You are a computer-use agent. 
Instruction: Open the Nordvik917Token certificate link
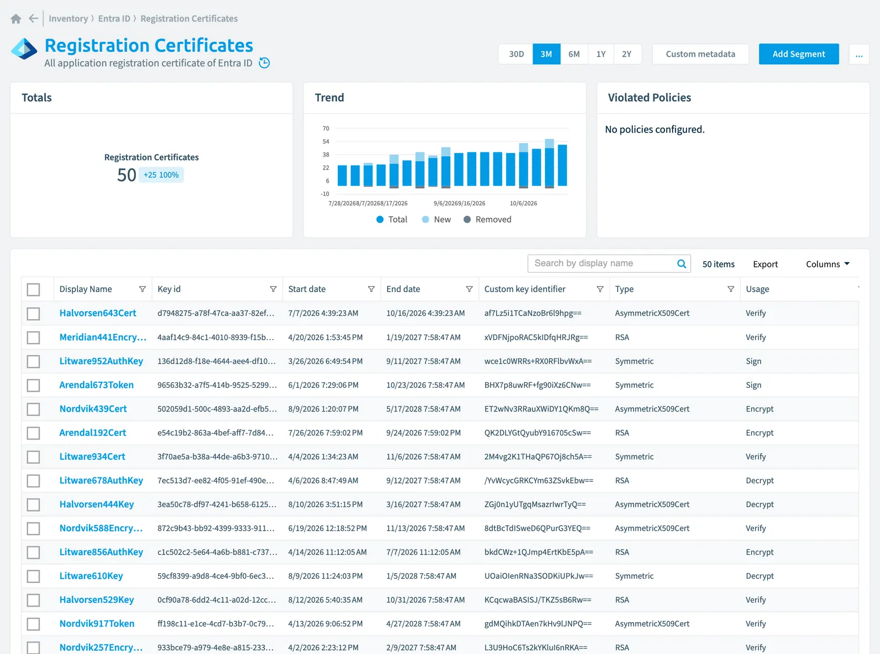97,624
